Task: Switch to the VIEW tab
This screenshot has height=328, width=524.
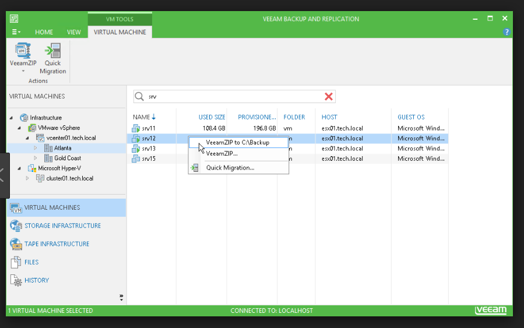Action: 73,32
